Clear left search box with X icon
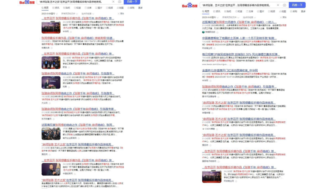The height and width of the screenshot is (189, 313). click(114, 2)
